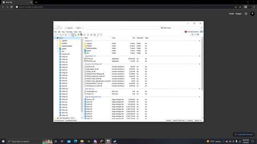The height and width of the screenshot is (144, 257).
Task: Collapse the GTA V root tree node
Action: pyautogui.click(x=55, y=38)
